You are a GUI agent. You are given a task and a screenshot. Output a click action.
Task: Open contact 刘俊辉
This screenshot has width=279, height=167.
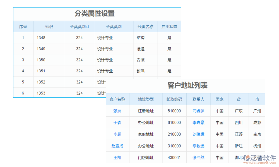(198, 134)
